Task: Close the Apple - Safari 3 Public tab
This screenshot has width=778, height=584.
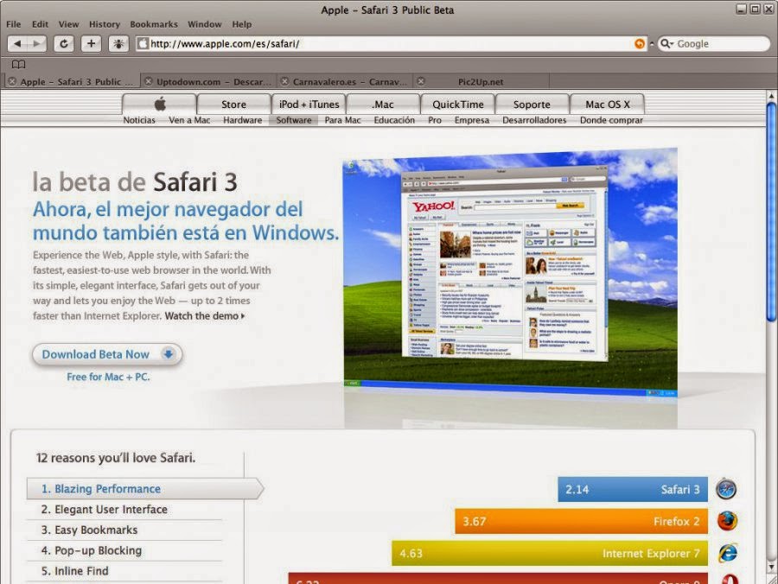Action: point(12,81)
